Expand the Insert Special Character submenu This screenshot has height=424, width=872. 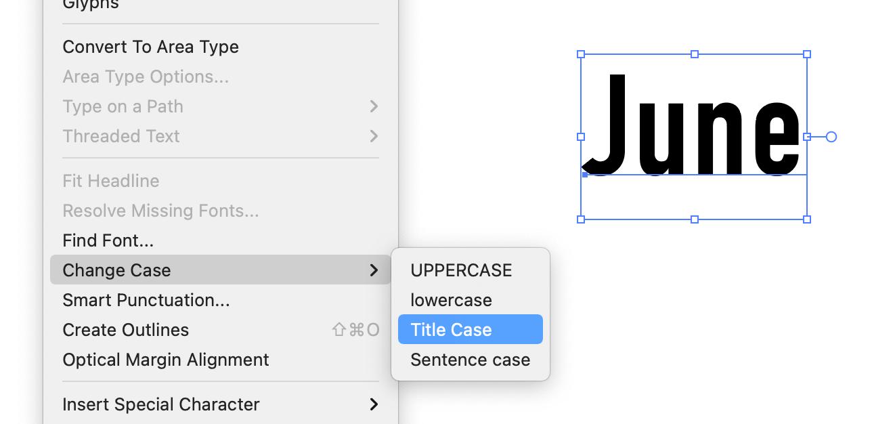pos(161,404)
